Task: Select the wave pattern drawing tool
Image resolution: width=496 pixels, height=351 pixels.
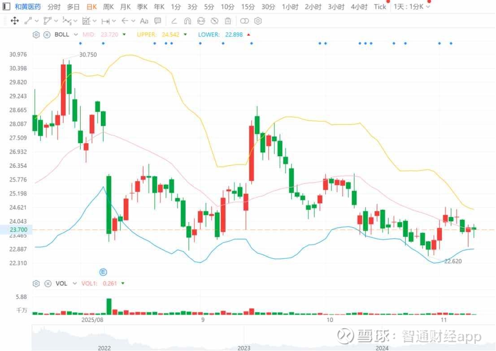Action: point(66,21)
